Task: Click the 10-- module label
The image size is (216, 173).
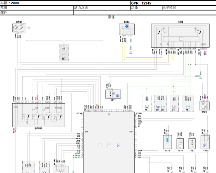Action: [64, 59]
